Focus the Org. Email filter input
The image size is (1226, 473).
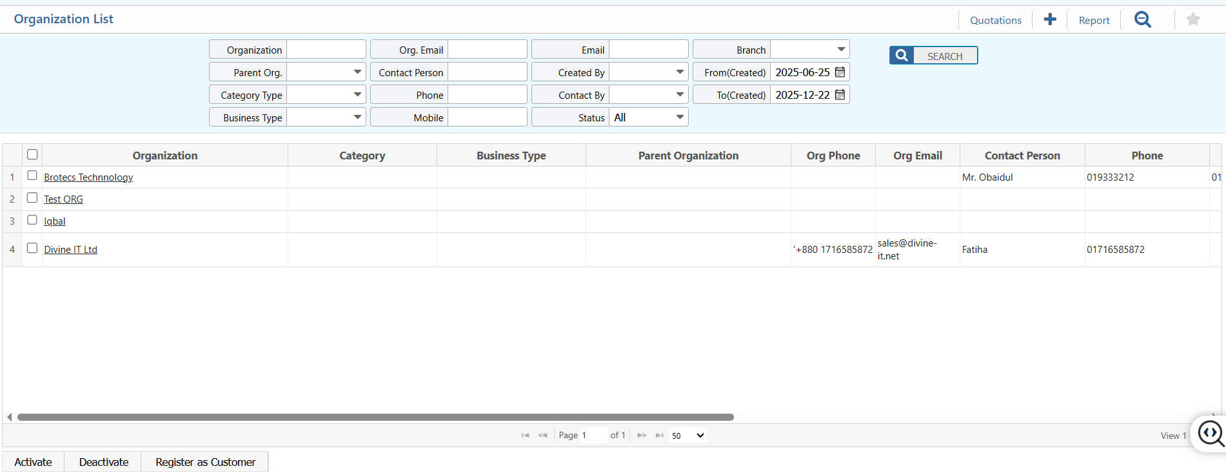[488, 50]
